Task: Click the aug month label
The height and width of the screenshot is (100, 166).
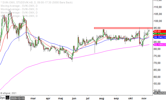Action: (x=102, y=98)
